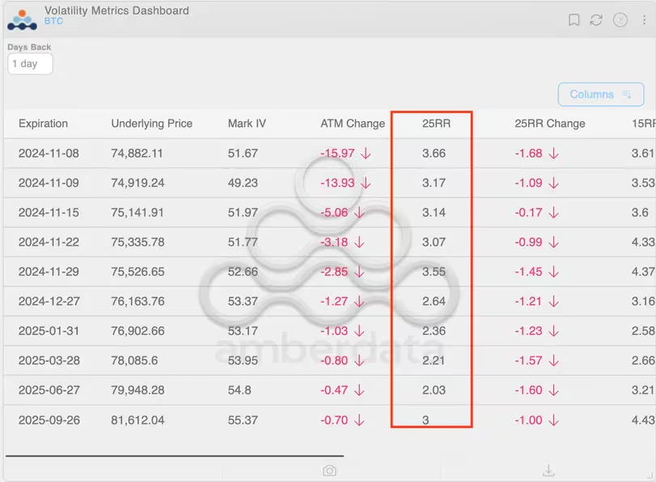656x482 pixels.
Task: Click ATM Change value -0.47
Action: coord(334,391)
